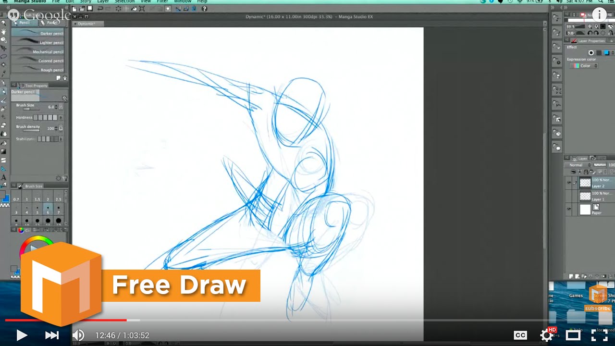Open the layer blending mode Normal dropdown
This screenshot has width=615, height=346.
tap(579, 165)
